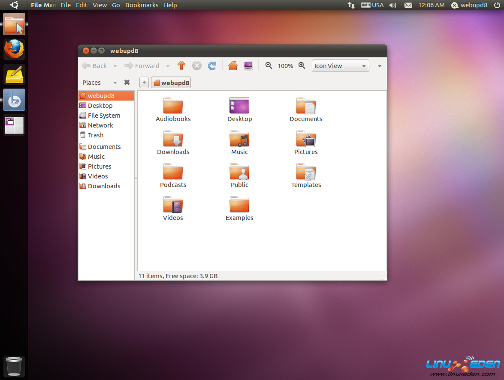The image size is (504, 380).
Task: Close the Places side pane
Action: pyautogui.click(x=127, y=82)
